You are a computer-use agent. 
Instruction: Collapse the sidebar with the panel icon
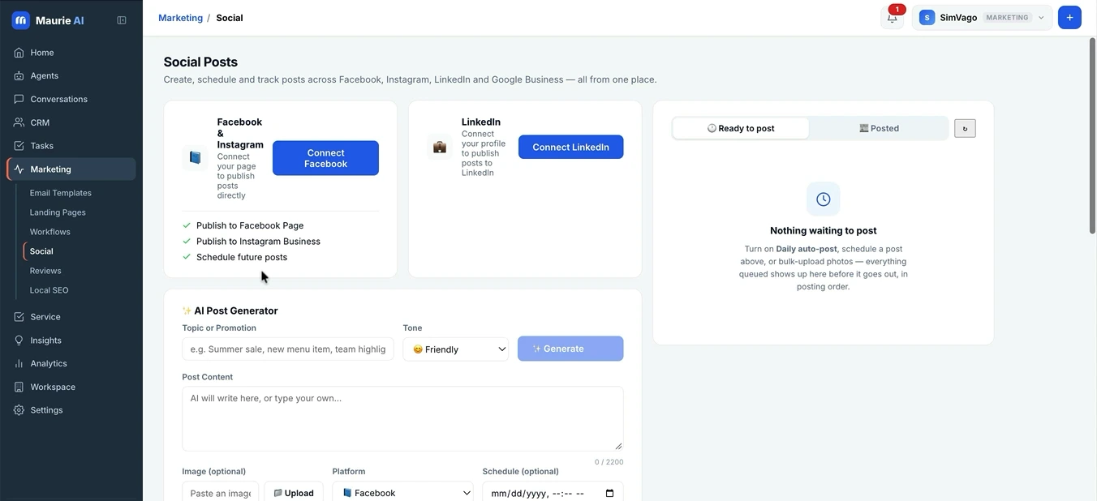122,20
